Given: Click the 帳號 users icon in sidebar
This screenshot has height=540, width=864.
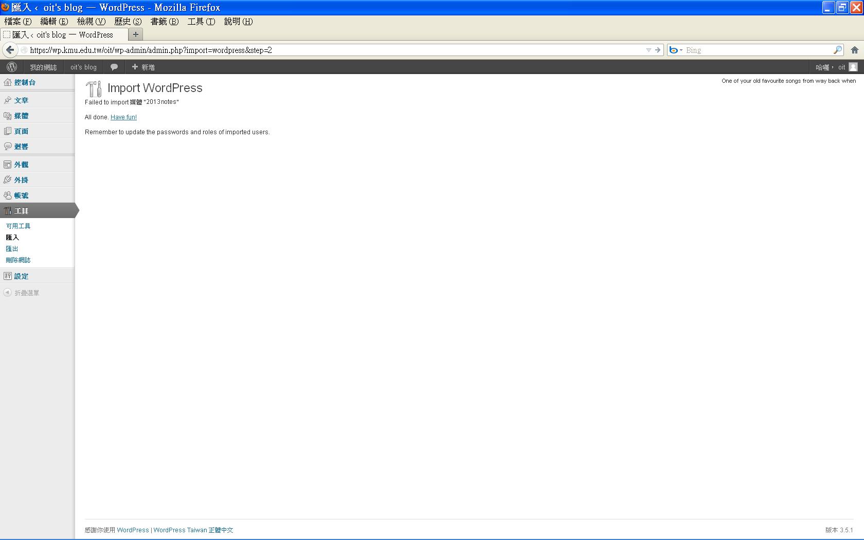Looking at the screenshot, I should [7, 195].
